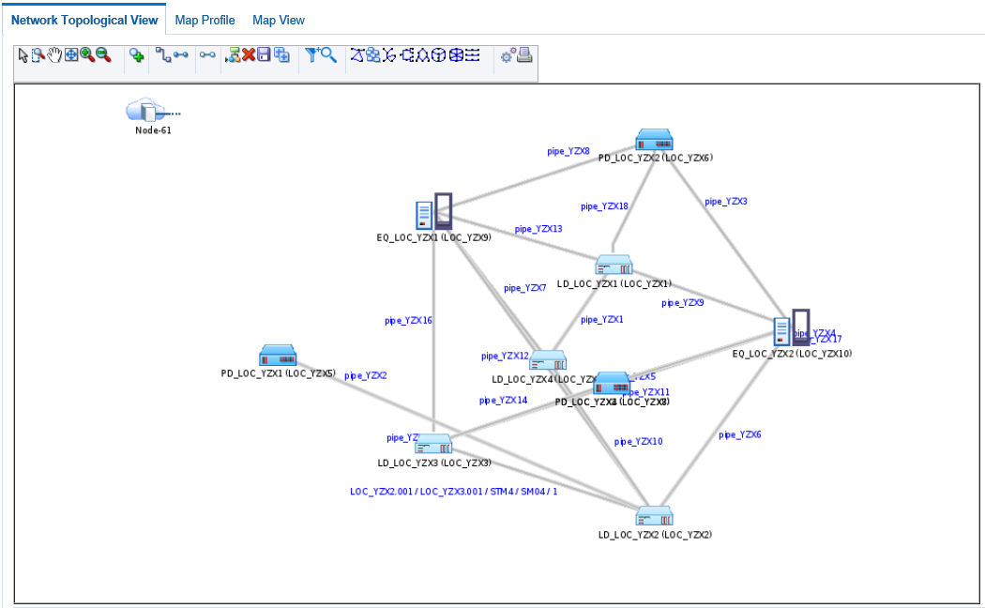Click the pipe_YZX9 link label
This screenshot has height=608, width=985.
tap(683, 303)
